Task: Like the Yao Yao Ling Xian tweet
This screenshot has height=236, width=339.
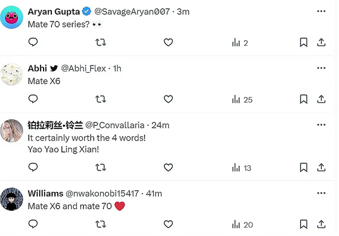Action: (168, 168)
